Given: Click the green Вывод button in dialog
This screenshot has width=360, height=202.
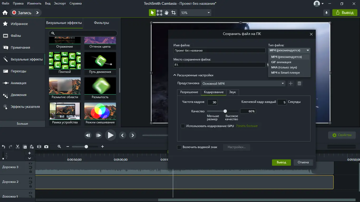Looking at the screenshot, I should (x=281, y=162).
